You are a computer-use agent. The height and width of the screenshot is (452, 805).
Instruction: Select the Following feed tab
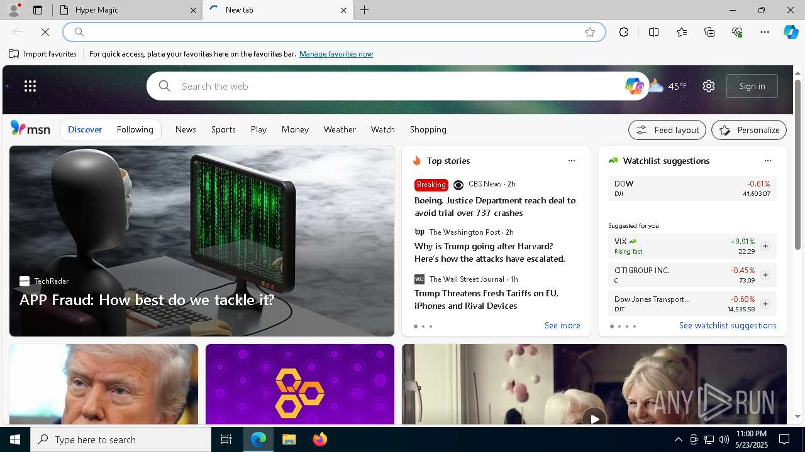(x=135, y=129)
